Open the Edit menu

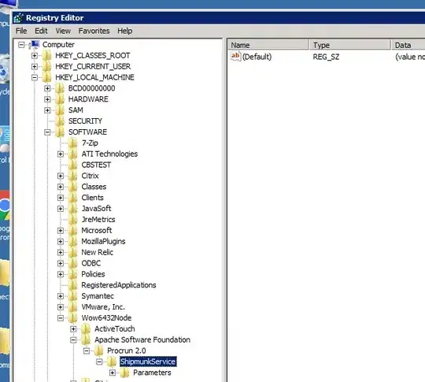41,31
